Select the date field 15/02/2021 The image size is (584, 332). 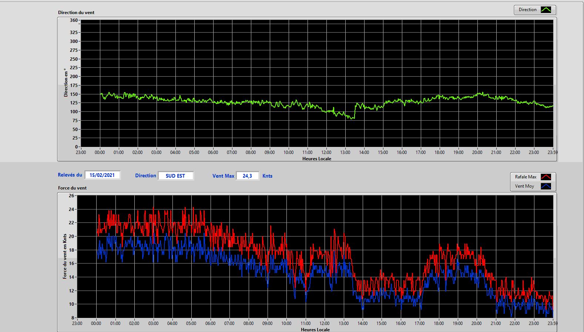click(102, 175)
